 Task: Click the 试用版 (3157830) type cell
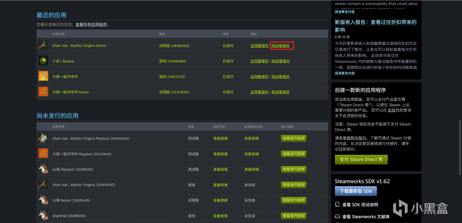click(174, 92)
